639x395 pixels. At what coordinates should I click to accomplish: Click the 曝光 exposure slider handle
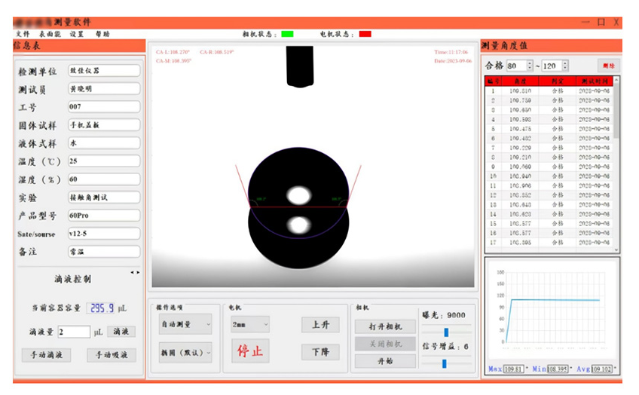[446, 332]
